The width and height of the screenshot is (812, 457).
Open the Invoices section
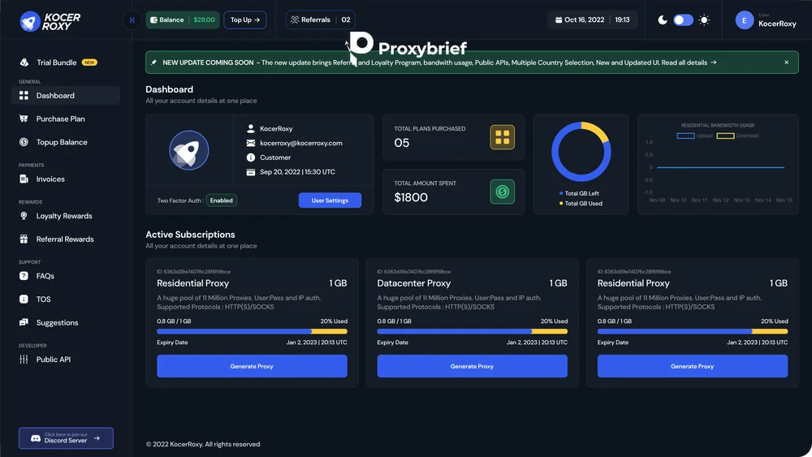click(x=66, y=179)
